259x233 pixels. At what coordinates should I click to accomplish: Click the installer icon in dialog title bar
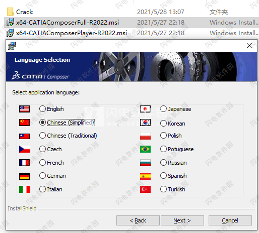point(12,46)
